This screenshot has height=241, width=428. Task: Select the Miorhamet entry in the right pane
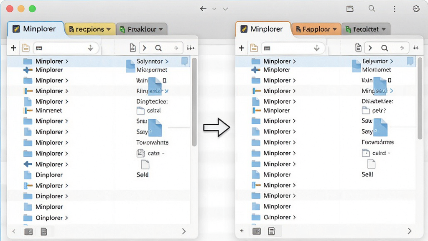(377, 70)
